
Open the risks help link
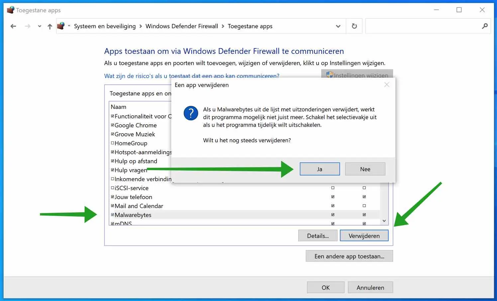[x=192, y=76]
